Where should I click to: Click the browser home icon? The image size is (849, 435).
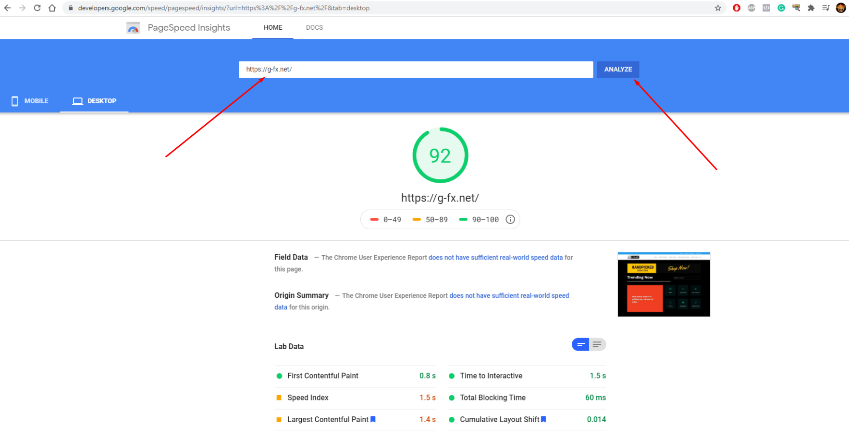pos(52,8)
